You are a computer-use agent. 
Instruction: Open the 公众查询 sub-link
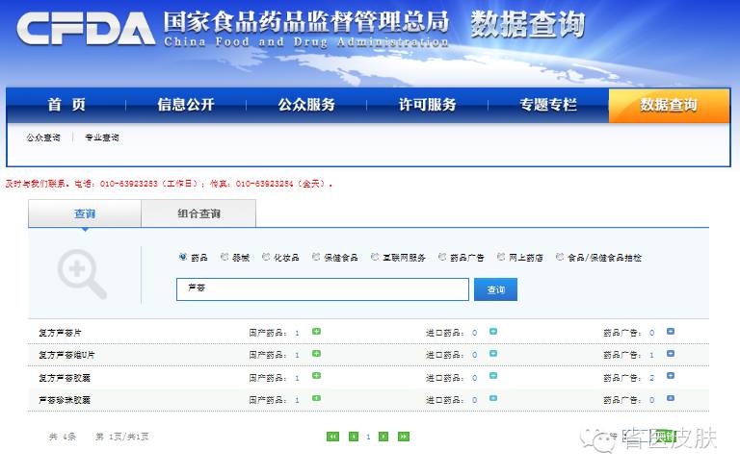[x=43, y=137]
